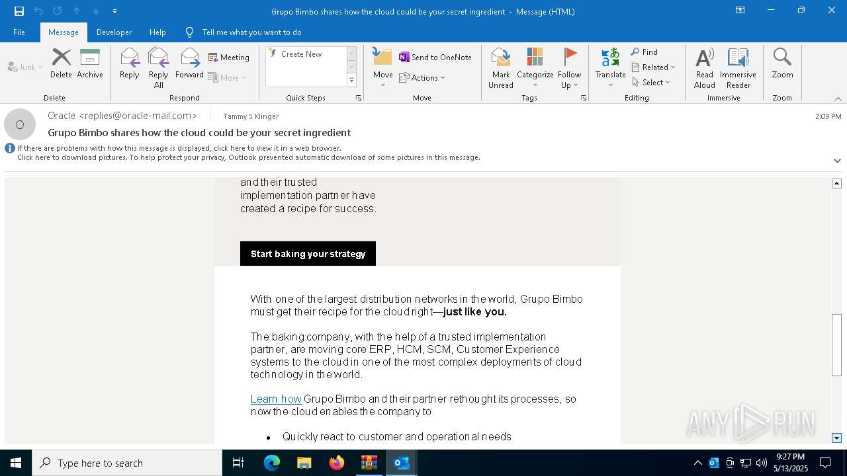The height and width of the screenshot is (476, 847).
Task: Click the taskbar search box
Action: 127,463
